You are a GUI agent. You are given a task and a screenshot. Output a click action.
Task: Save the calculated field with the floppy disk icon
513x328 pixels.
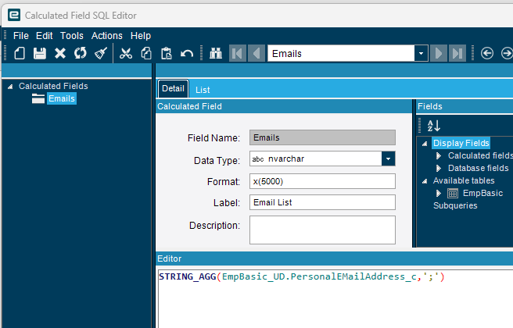tap(40, 53)
